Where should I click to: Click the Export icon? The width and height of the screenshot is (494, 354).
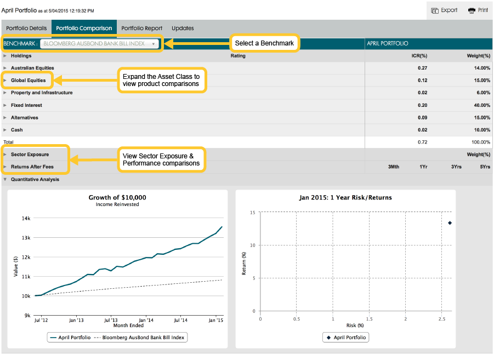pos(435,10)
